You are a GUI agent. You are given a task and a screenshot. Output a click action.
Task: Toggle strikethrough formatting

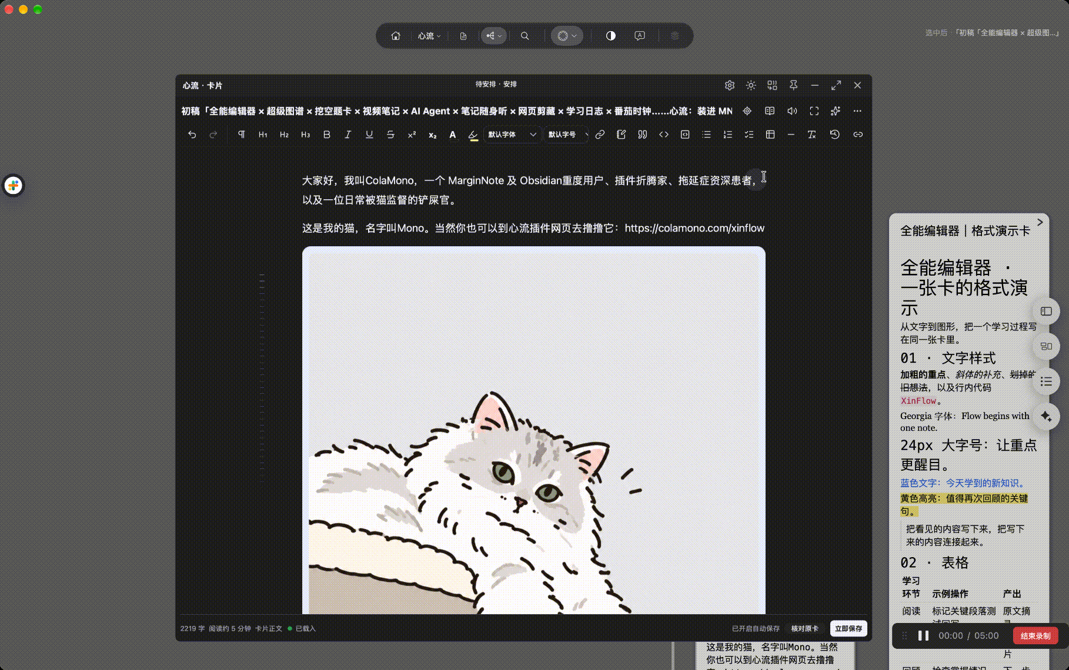click(x=390, y=135)
